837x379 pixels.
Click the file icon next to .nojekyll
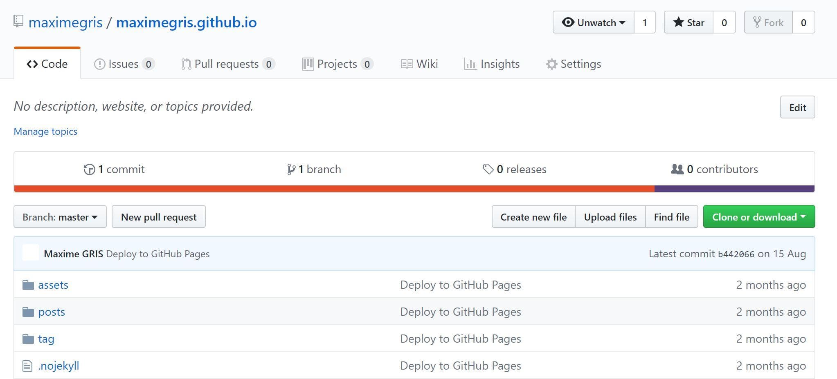(27, 366)
